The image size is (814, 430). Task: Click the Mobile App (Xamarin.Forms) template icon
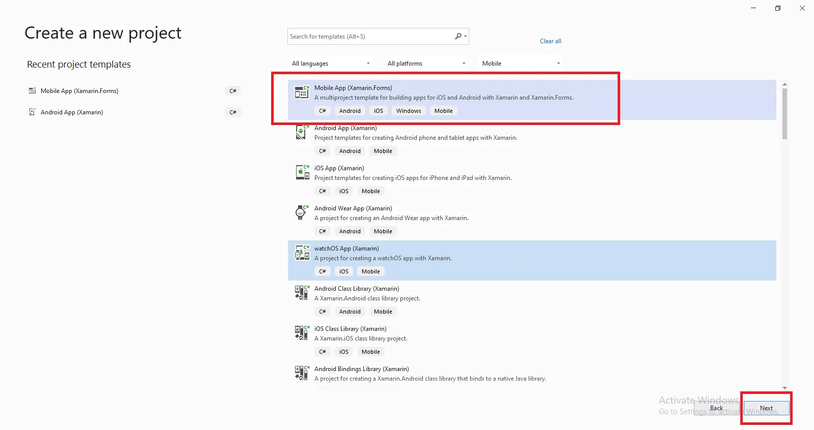click(x=302, y=92)
